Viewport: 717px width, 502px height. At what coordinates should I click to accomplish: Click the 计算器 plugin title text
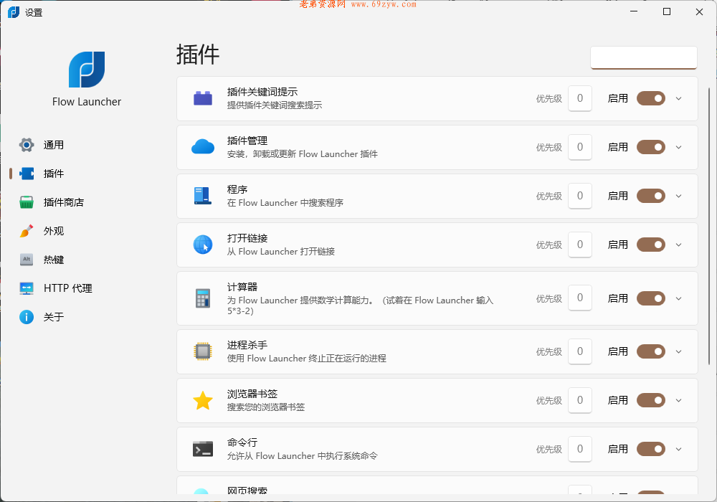(x=242, y=287)
